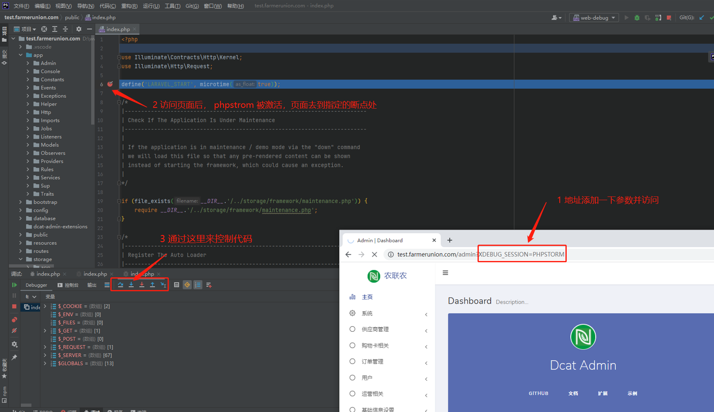
Task: Click the Listen for PHP Debug Connections icon
Action: click(658, 18)
